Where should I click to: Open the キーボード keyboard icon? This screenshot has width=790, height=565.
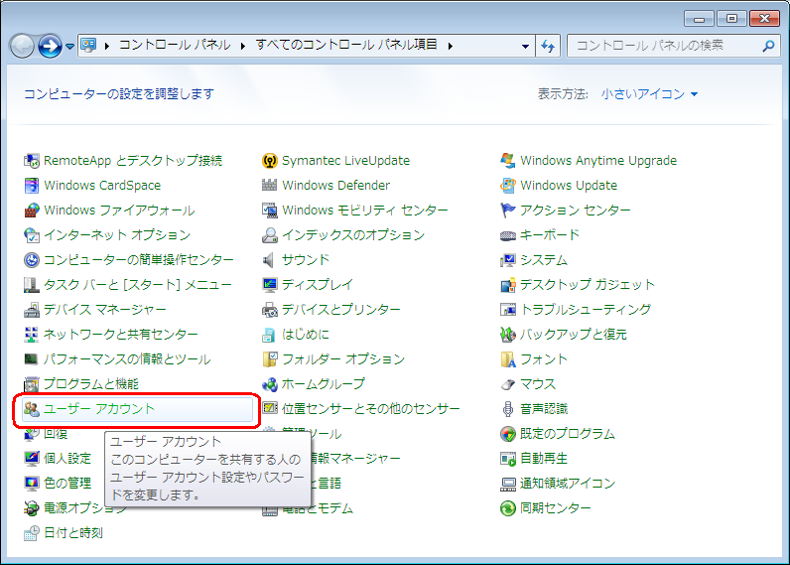508,235
